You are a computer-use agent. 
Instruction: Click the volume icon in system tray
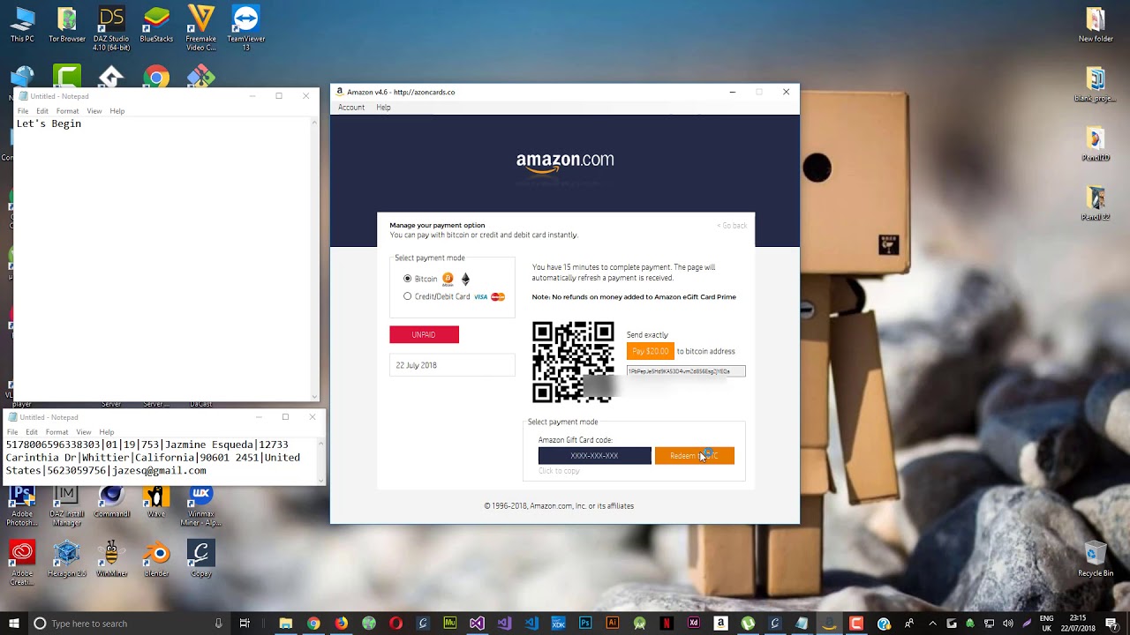pyautogui.click(x=1007, y=624)
